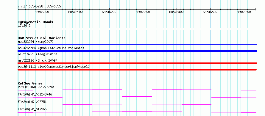Open variant nsv4265584 (gnomADStructuralVariants) label
The width and height of the screenshot is (265, 116).
[51, 48]
